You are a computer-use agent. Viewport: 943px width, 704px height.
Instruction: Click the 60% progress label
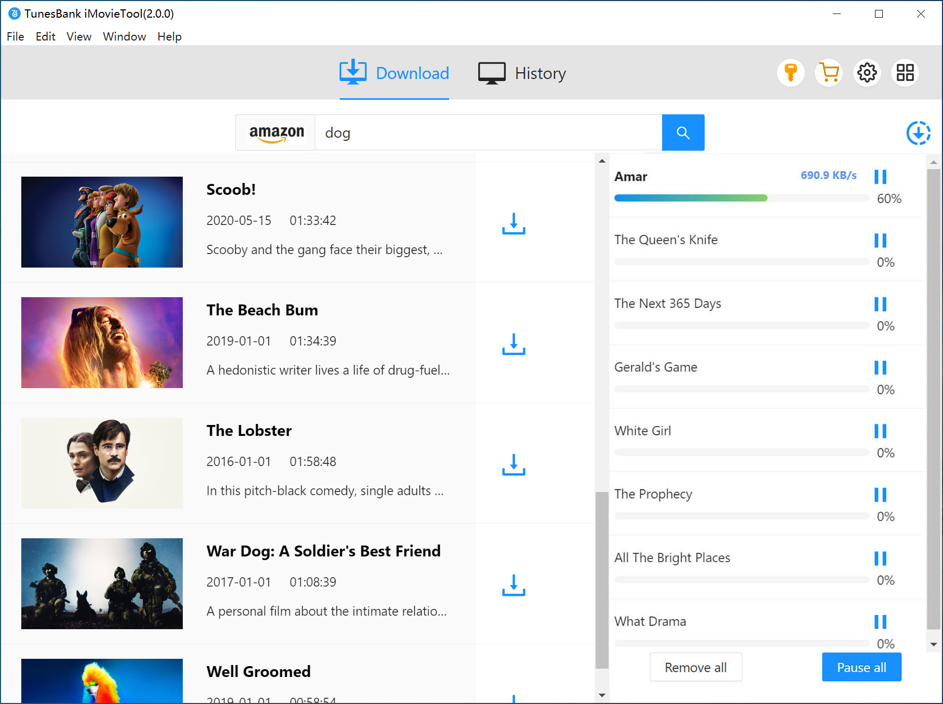(889, 198)
